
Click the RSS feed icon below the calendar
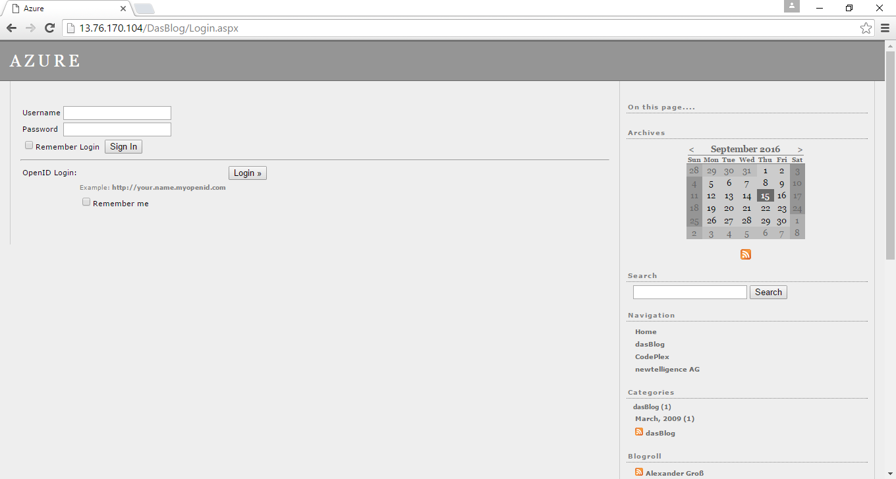click(745, 254)
